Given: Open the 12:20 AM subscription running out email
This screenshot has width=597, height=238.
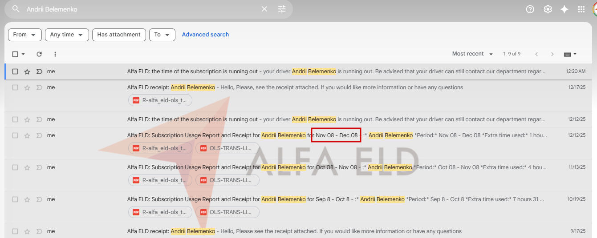Looking at the screenshot, I should [298, 71].
